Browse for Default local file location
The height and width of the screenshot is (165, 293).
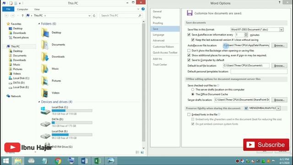279,66
